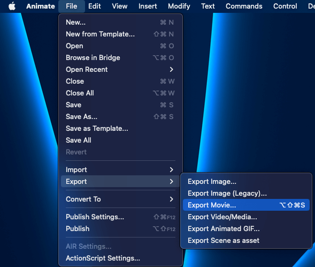The width and height of the screenshot is (315, 267).
Task: Open the Apple menu icon
Action: pos(12,6)
